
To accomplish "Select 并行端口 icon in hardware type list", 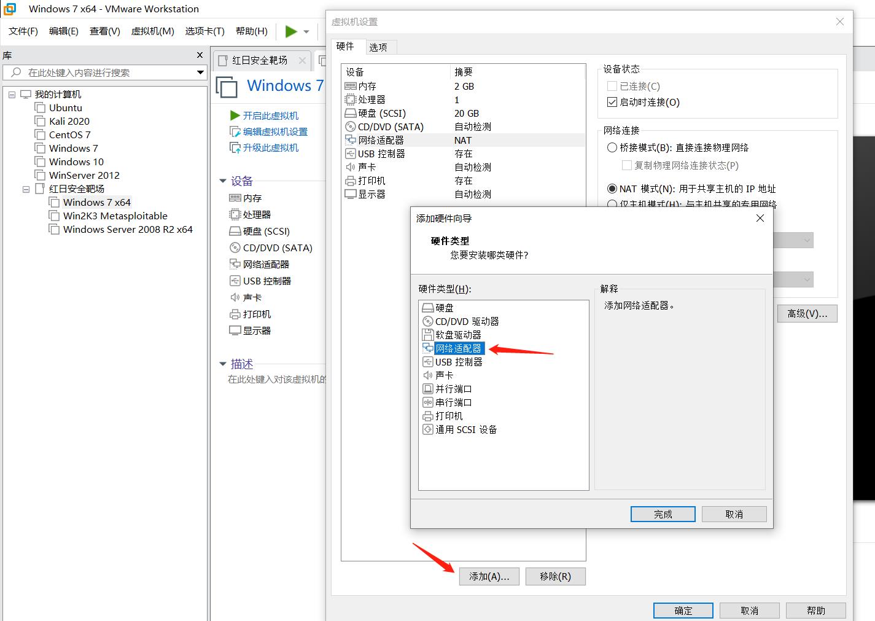I will [x=428, y=389].
